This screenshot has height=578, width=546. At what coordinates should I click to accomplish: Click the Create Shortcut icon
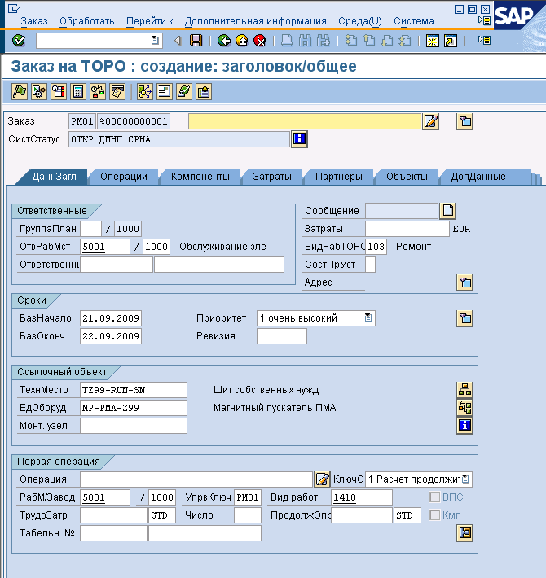tap(450, 40)
